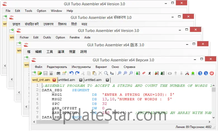This screenshot has width=218, height=131.
Task: Switch to the second untitled.asm tab
Action: [x=93, y=80]
